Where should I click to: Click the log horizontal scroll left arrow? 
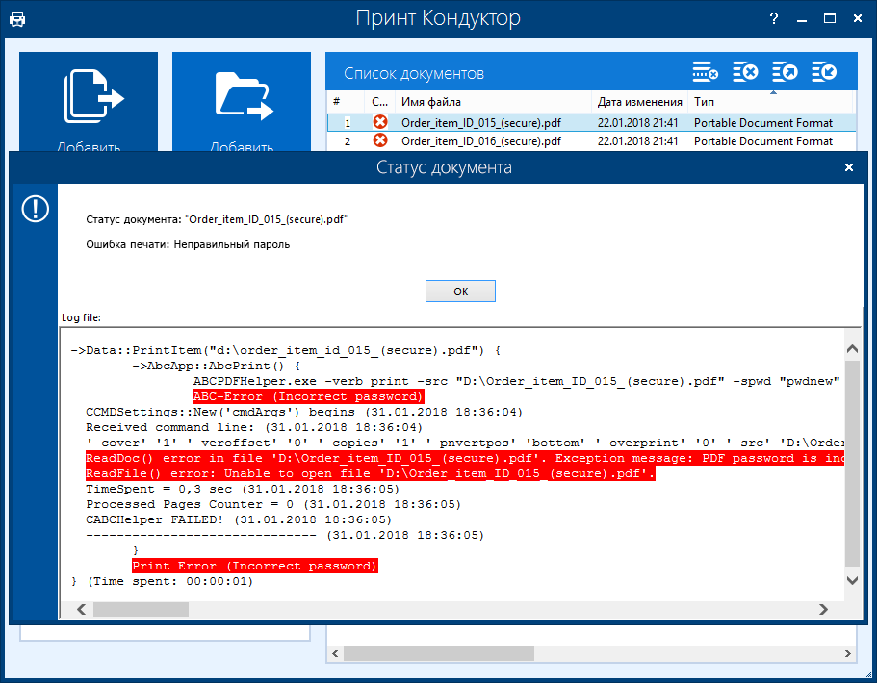81,609
